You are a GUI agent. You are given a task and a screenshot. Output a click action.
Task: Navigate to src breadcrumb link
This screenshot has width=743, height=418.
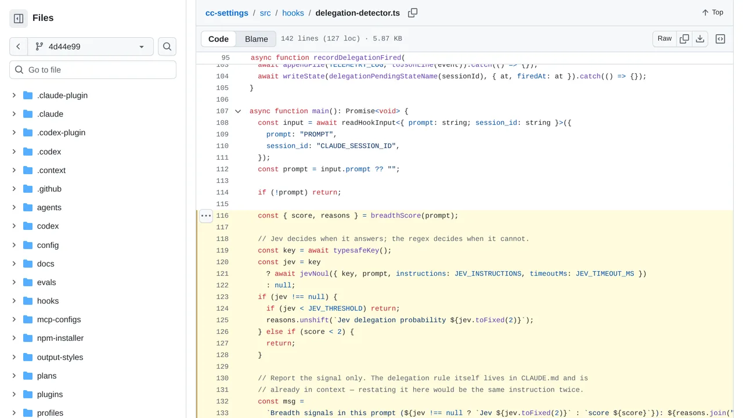pyautogui.click(x=265, y=13)
